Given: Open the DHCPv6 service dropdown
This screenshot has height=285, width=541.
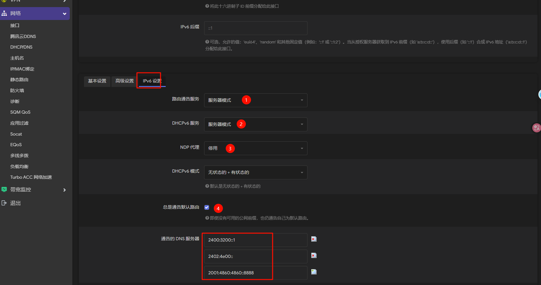Looking at the screenshot, I should point(255,124).
